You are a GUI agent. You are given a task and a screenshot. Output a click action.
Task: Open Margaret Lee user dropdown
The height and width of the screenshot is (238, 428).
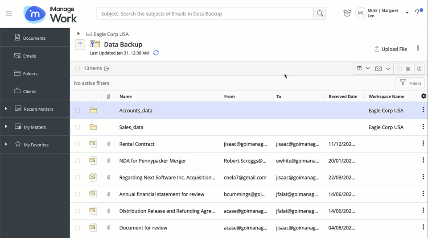[x=407, y=13]
